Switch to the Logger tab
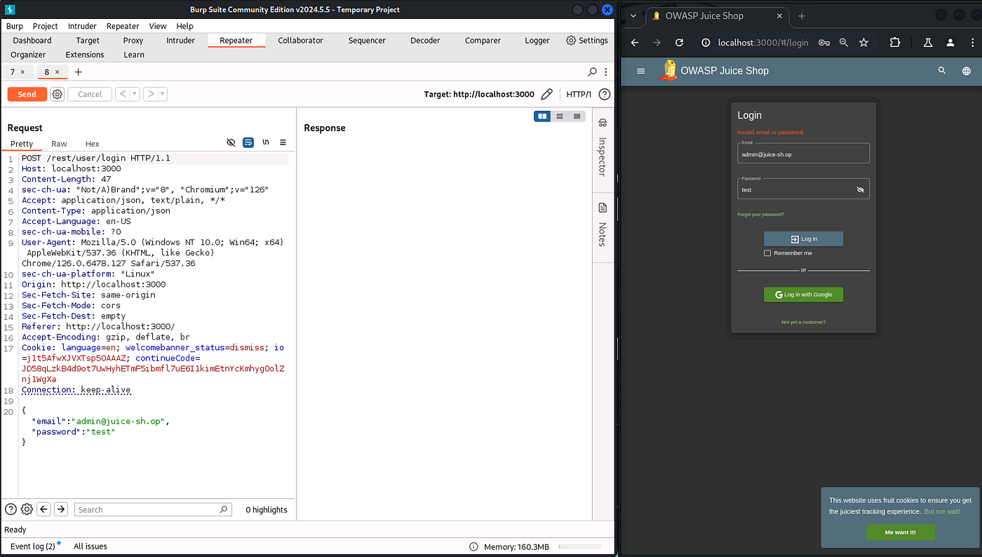This screenshot has height=557, width=982. [537, 40]
